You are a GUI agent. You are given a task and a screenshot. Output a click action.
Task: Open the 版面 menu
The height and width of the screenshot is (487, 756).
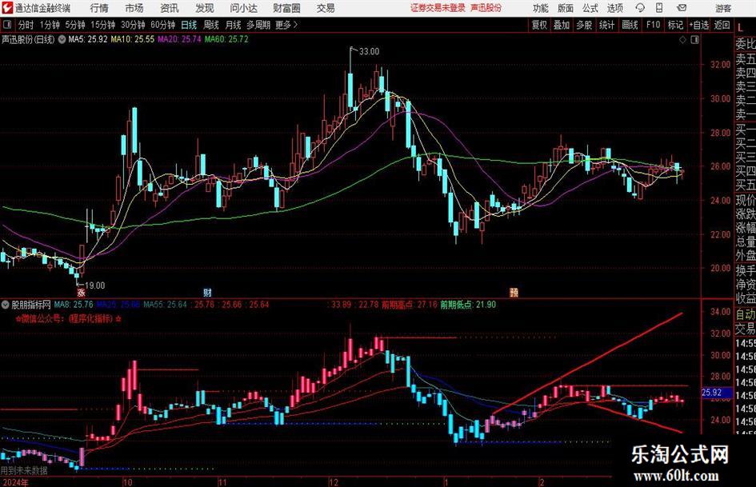pos(565,8)
